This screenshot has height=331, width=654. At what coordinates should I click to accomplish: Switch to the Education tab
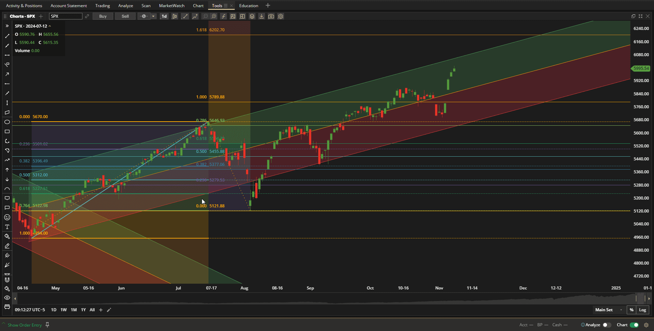coord(249,6)
